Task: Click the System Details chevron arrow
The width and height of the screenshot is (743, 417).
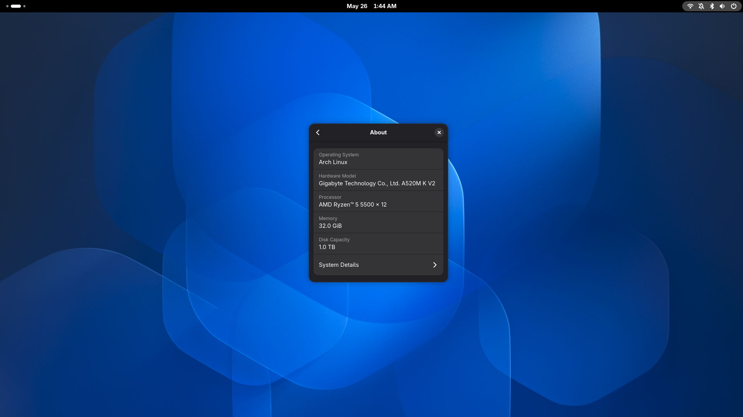Action: [435, 265]
